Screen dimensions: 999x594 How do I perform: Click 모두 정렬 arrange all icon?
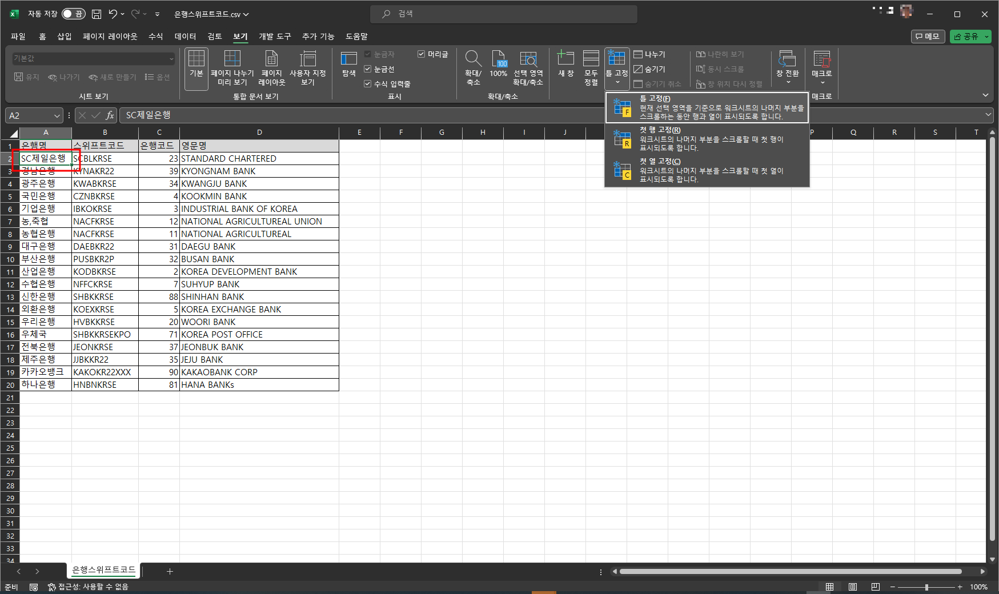(591, 69)
